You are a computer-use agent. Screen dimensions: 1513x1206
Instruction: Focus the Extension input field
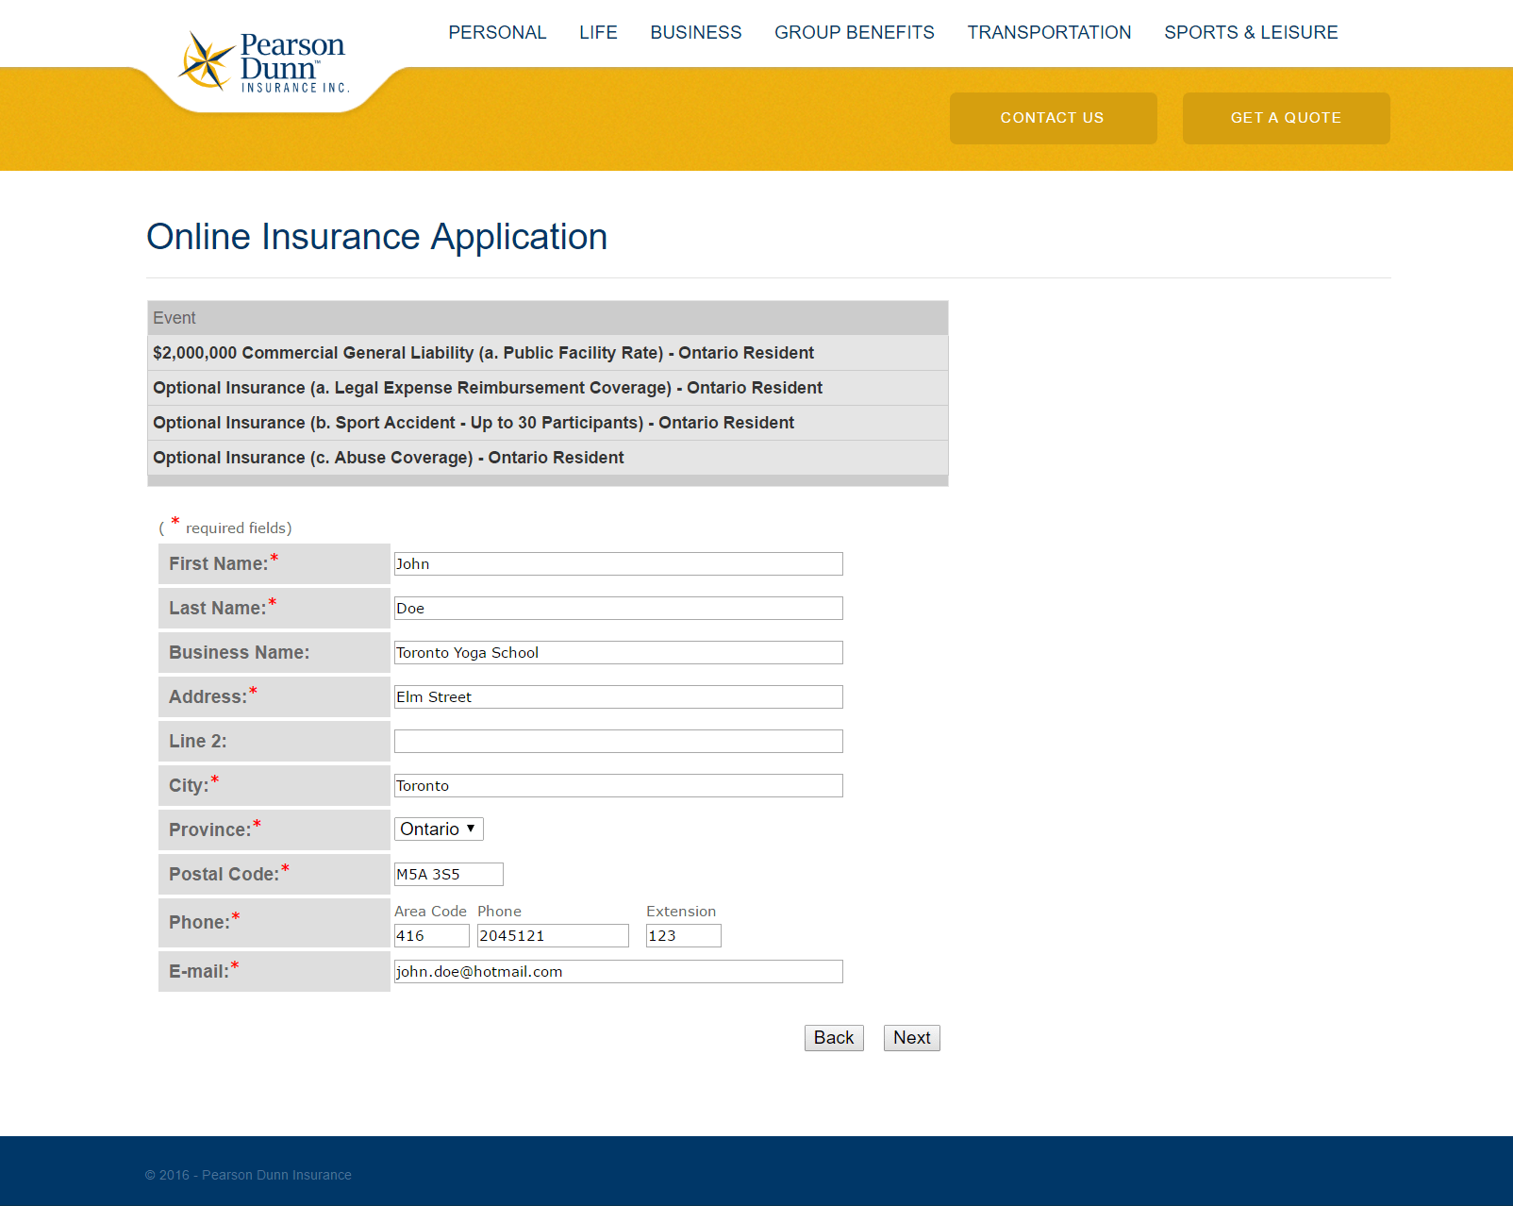click(x=684, y=936)
